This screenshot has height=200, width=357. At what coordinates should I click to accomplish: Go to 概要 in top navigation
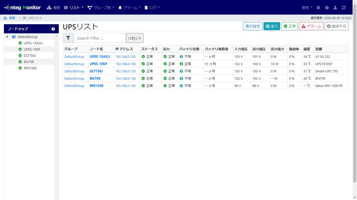click(x=54, y=8)
